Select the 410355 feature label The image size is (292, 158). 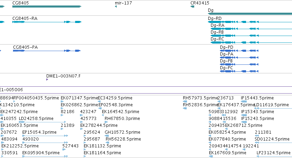click(x=9, y=119)
